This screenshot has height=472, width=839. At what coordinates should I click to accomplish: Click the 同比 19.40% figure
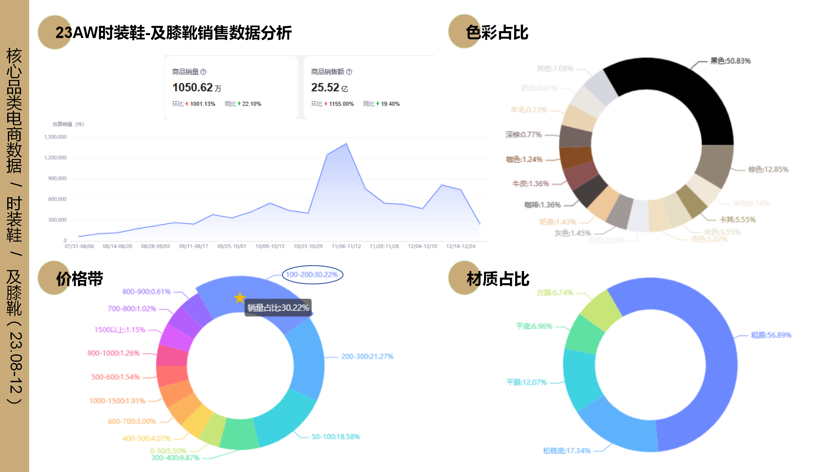(x=381, y=104)
